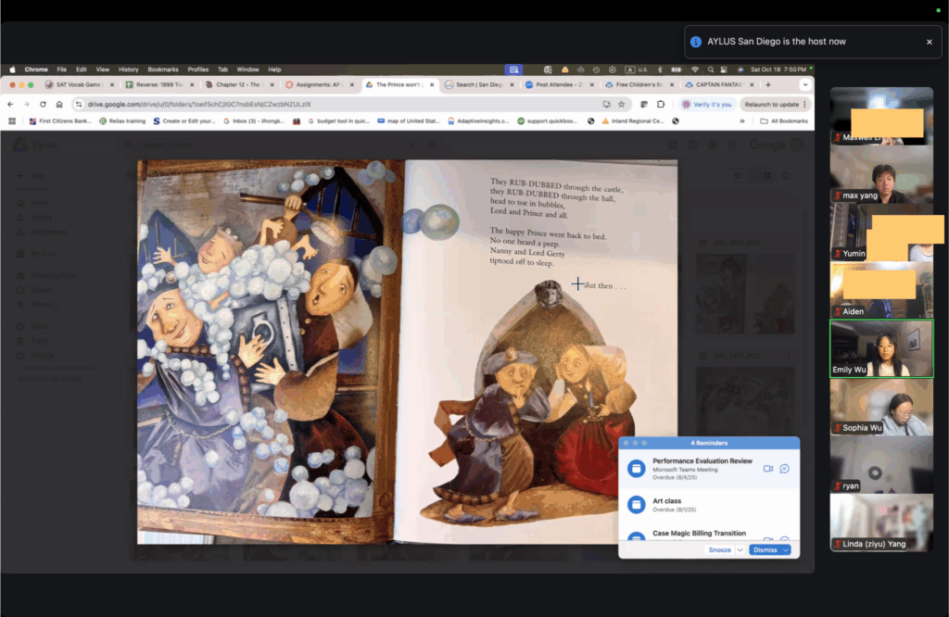
Task: Open the Chrome extensions puzzle icon
Action: 661,105
